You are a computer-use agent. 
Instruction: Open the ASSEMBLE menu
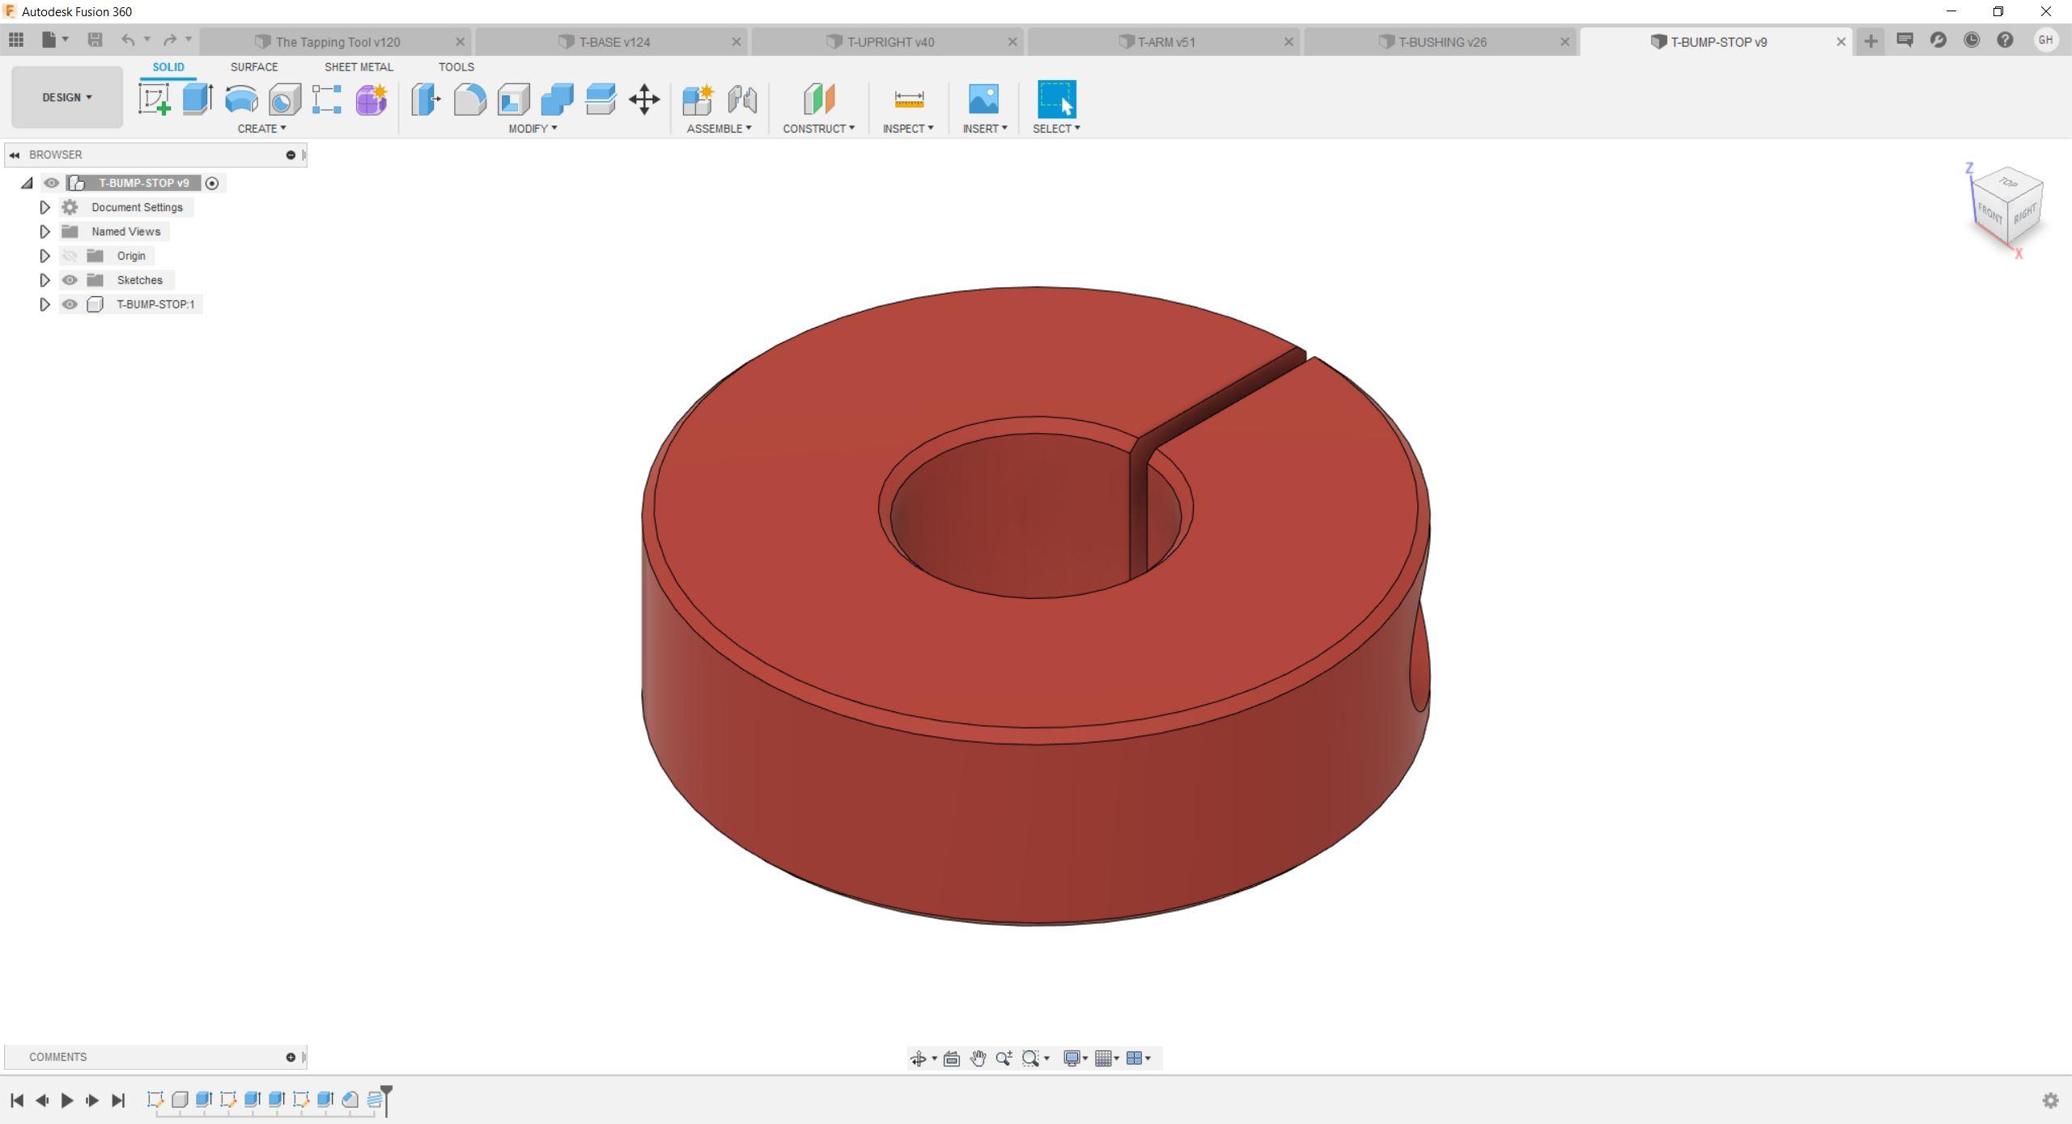coord(718,129)
